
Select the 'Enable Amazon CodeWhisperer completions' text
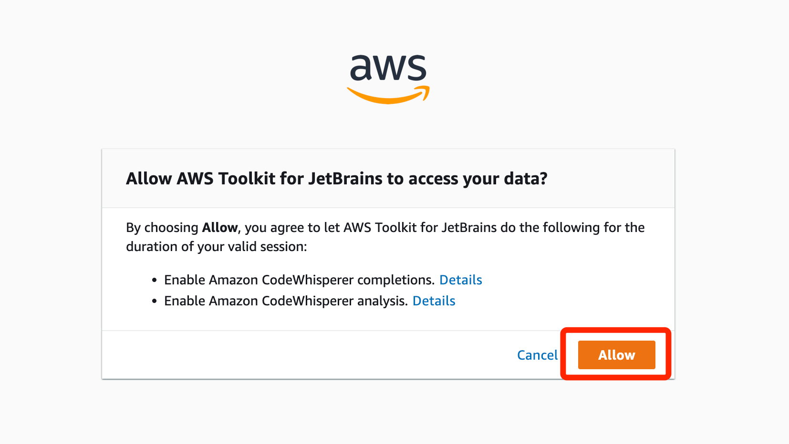coord(300,280)
